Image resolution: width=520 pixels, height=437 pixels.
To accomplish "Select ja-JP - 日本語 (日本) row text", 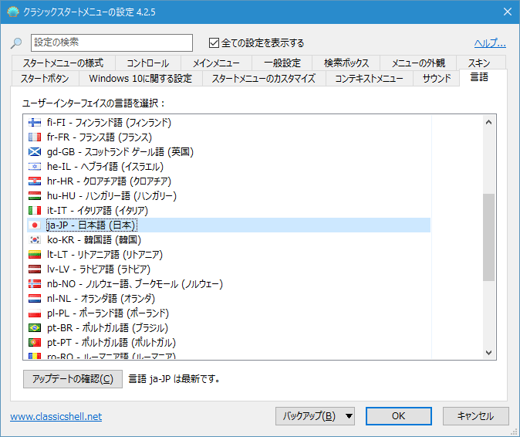I will pyautogui.click(x=92, y=225).
